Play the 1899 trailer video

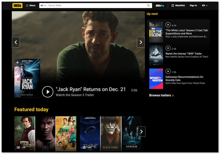(168, 48)
